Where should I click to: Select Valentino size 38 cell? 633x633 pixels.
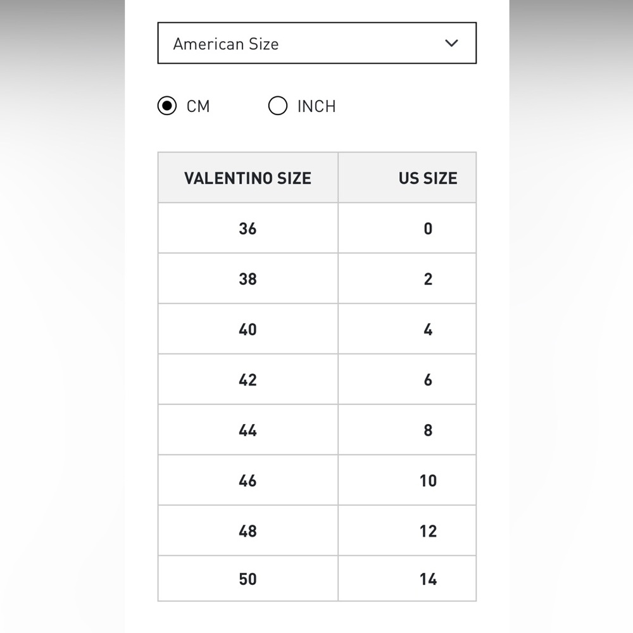point(248,279)
